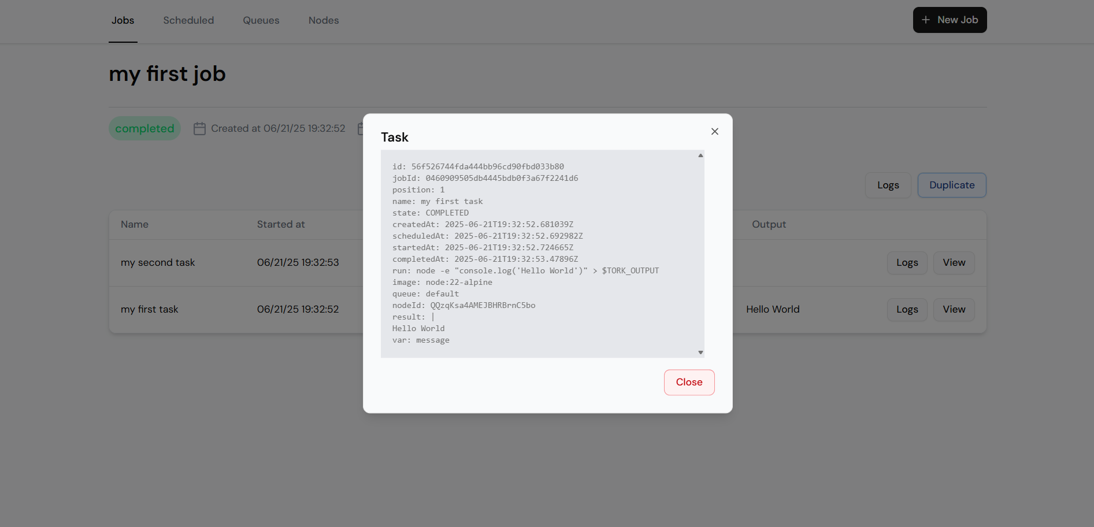Click the nodeId line in task details
This screenshot has width=1094, height=527.
tap(463, 306)
